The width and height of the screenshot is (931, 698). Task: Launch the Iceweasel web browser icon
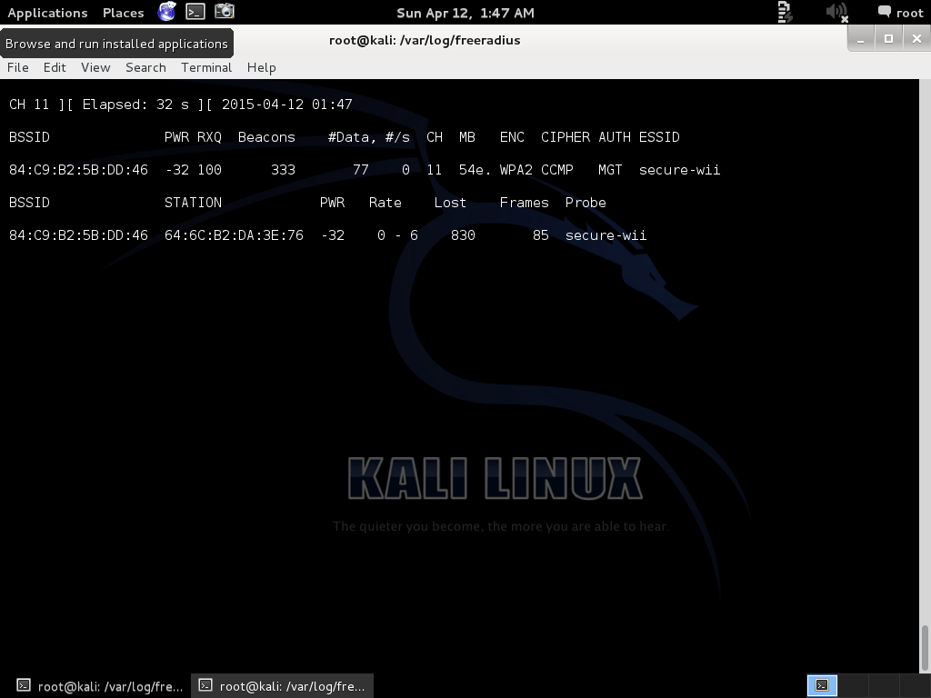(x=167, y=11)
